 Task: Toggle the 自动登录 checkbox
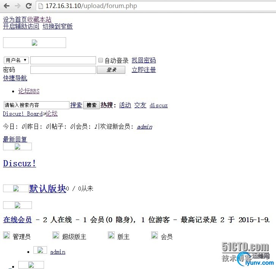[101, 60]
